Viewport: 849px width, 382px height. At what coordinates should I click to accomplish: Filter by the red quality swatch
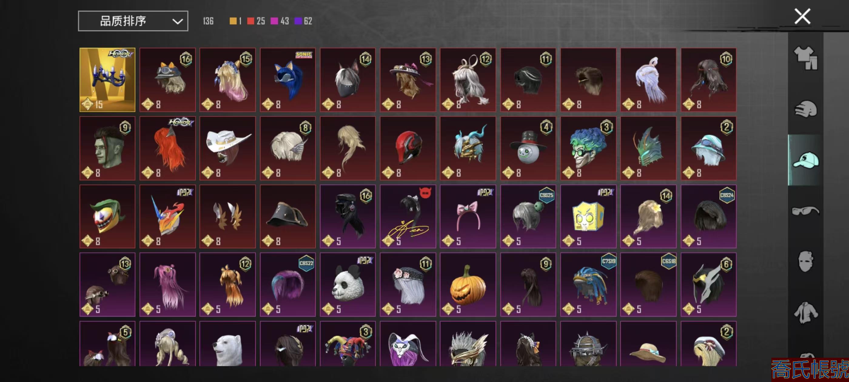click(x=250, y=21)
